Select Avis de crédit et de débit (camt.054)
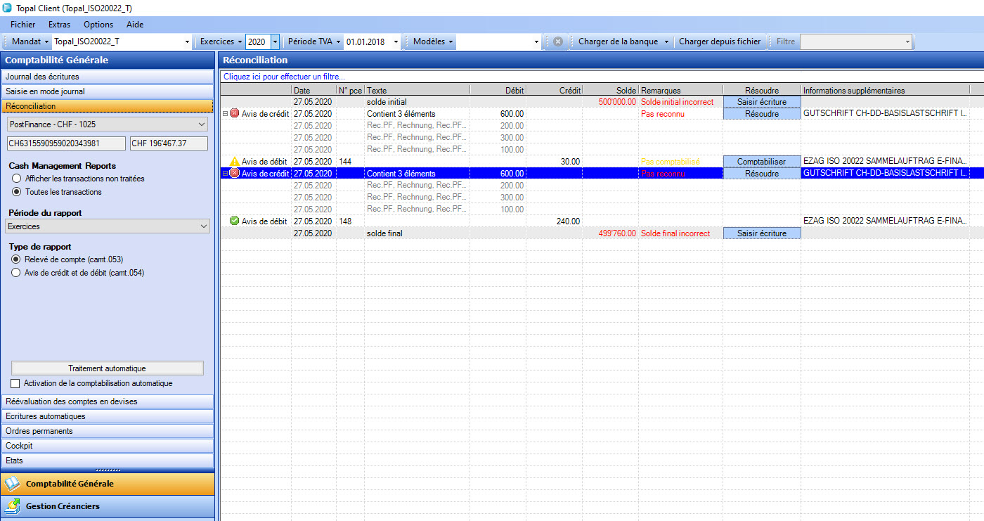Image resolution: width=984 pixels, height=521 pixels. click(16, 273)
